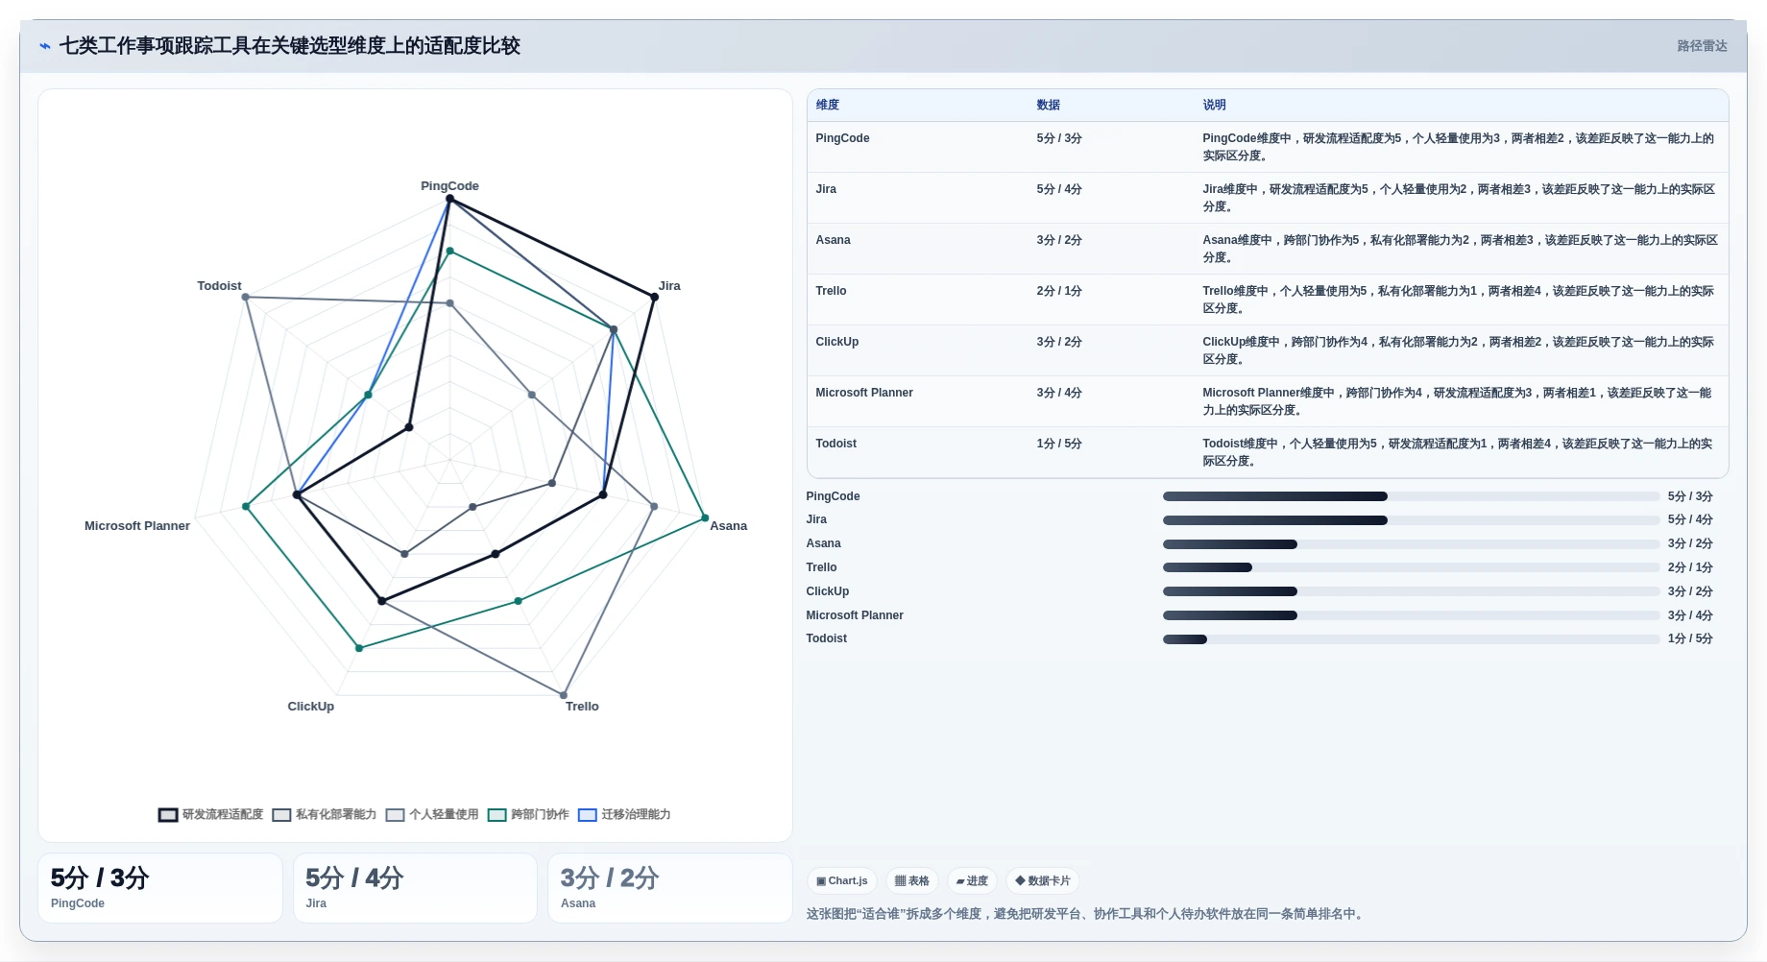
Task: Select the PingCode table row name
Action: 842,138
